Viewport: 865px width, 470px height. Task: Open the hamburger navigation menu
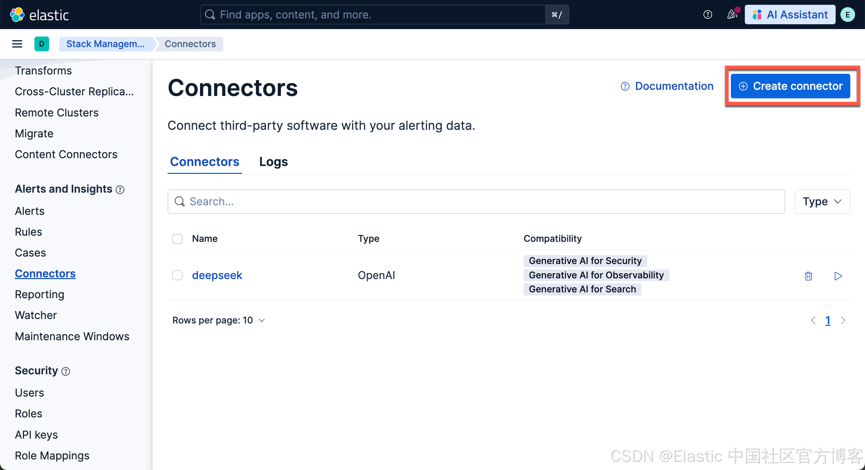point(17,44)
